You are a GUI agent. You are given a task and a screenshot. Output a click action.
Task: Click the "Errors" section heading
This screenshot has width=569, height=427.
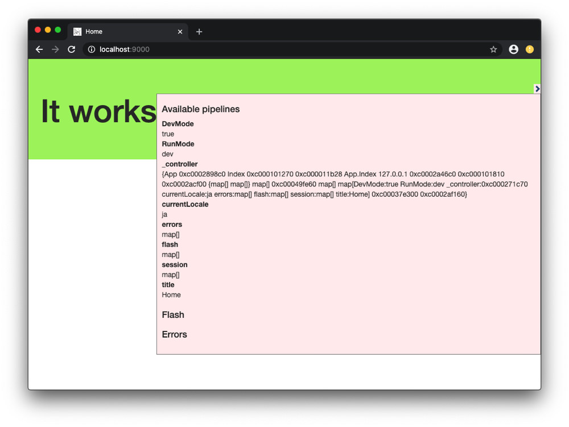point(174,334)
